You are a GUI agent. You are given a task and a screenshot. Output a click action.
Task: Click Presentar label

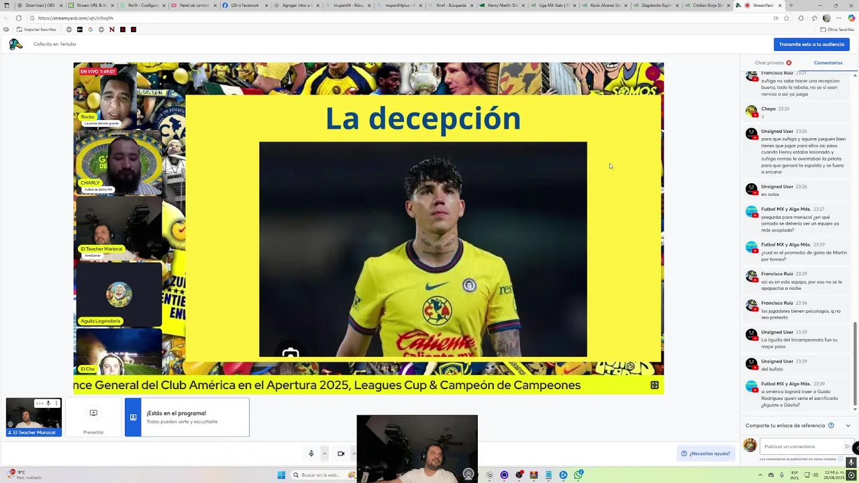93,432
